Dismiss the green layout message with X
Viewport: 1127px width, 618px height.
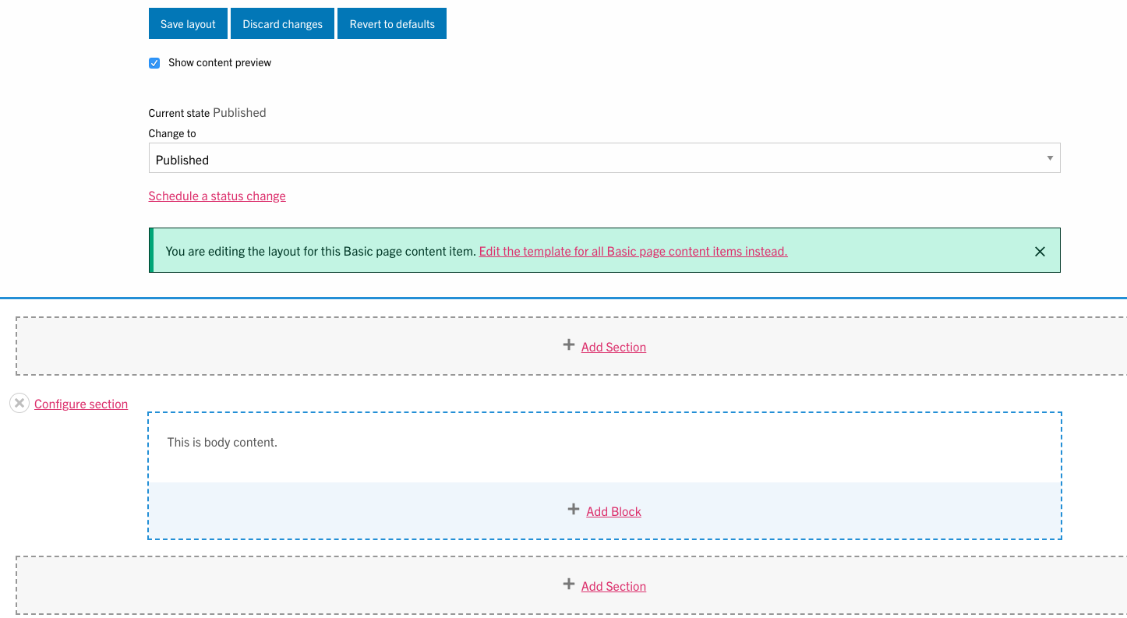pos(1039,252)
